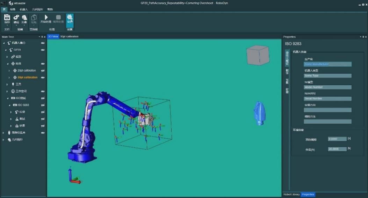The height and width of the screenshot is (198, 368).
Task: Select the GP20 robot node
Action: [x=17, y=50]
